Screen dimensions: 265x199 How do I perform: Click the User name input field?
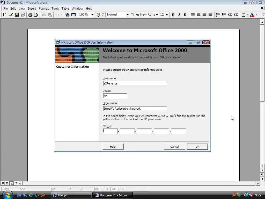(135, 83)
